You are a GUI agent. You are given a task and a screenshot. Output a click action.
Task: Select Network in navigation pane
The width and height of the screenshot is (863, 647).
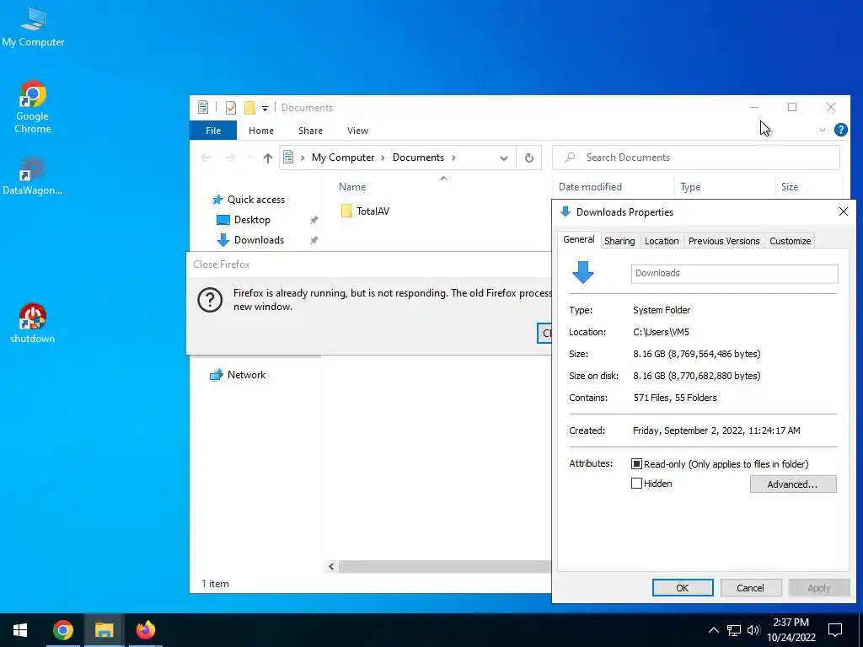tap(247, 375)
